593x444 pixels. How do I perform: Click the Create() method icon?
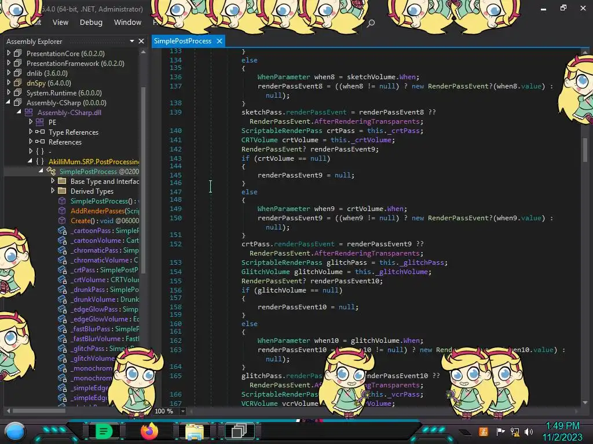[x=62, y=220]
